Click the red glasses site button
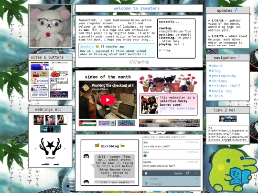258x193 pixels. click(59, 74)
